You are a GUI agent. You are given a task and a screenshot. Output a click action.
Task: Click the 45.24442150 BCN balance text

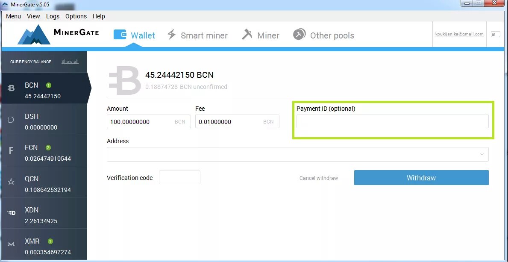(x=179, y=75)
